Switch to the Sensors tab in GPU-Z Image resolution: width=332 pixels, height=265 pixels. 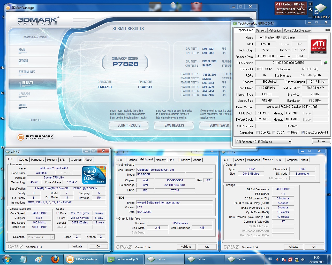point(261,30)
